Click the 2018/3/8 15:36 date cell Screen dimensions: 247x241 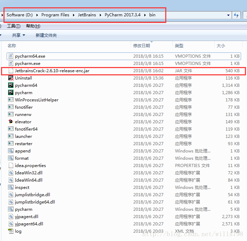pos(148,78)
